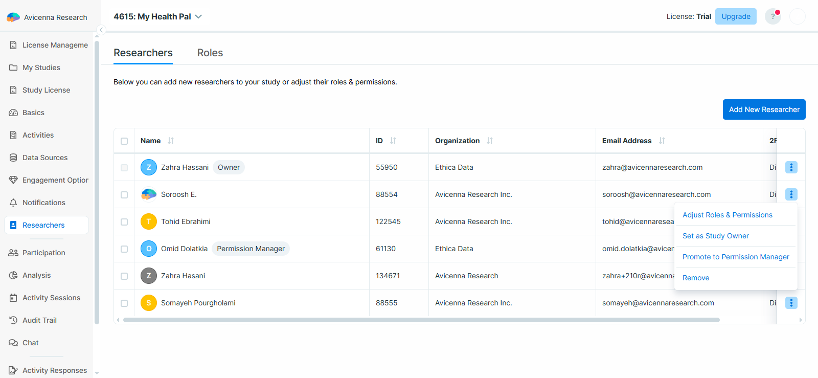Click the Upgrade license button

pos(736,16)
